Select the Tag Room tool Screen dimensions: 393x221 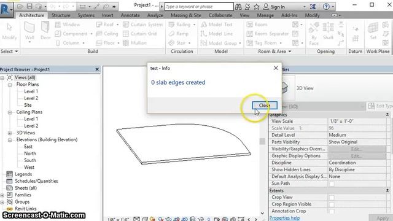262,43
